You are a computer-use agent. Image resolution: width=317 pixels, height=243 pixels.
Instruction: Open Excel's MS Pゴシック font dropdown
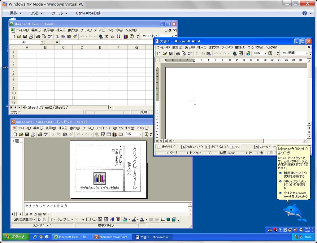point(172,36)
